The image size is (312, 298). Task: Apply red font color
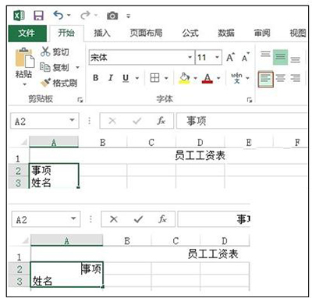[x=207, y=78]
